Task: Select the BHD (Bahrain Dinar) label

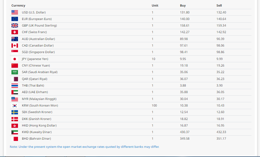Action: (36, 139)
